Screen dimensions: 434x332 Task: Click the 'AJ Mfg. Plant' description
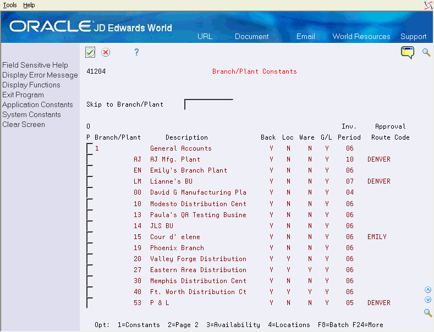175,159
